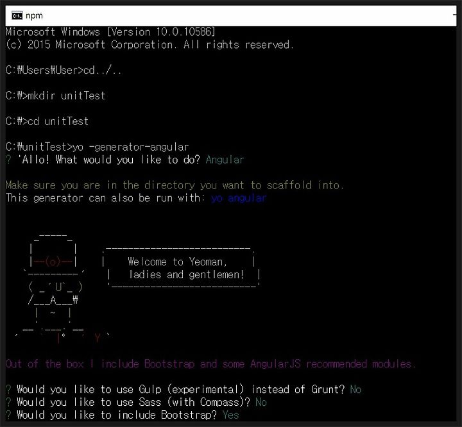Click the 'No' answer for the Sass question
462x427 pixels.
261,402
